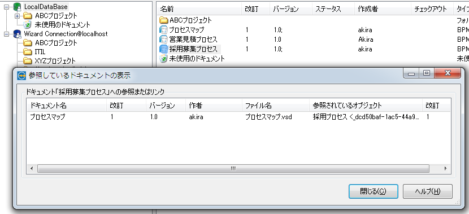The image size is (469, 214).
Task: Click ABCプロジェクト folder icon under Wizard Connection
Action: 28,43
